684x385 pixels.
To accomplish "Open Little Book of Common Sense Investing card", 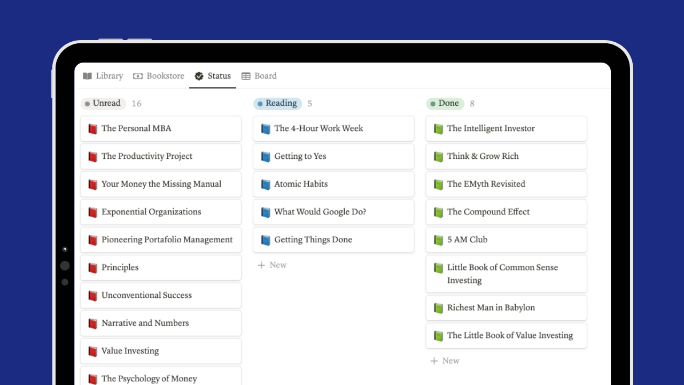I will (x=507, y=274).
